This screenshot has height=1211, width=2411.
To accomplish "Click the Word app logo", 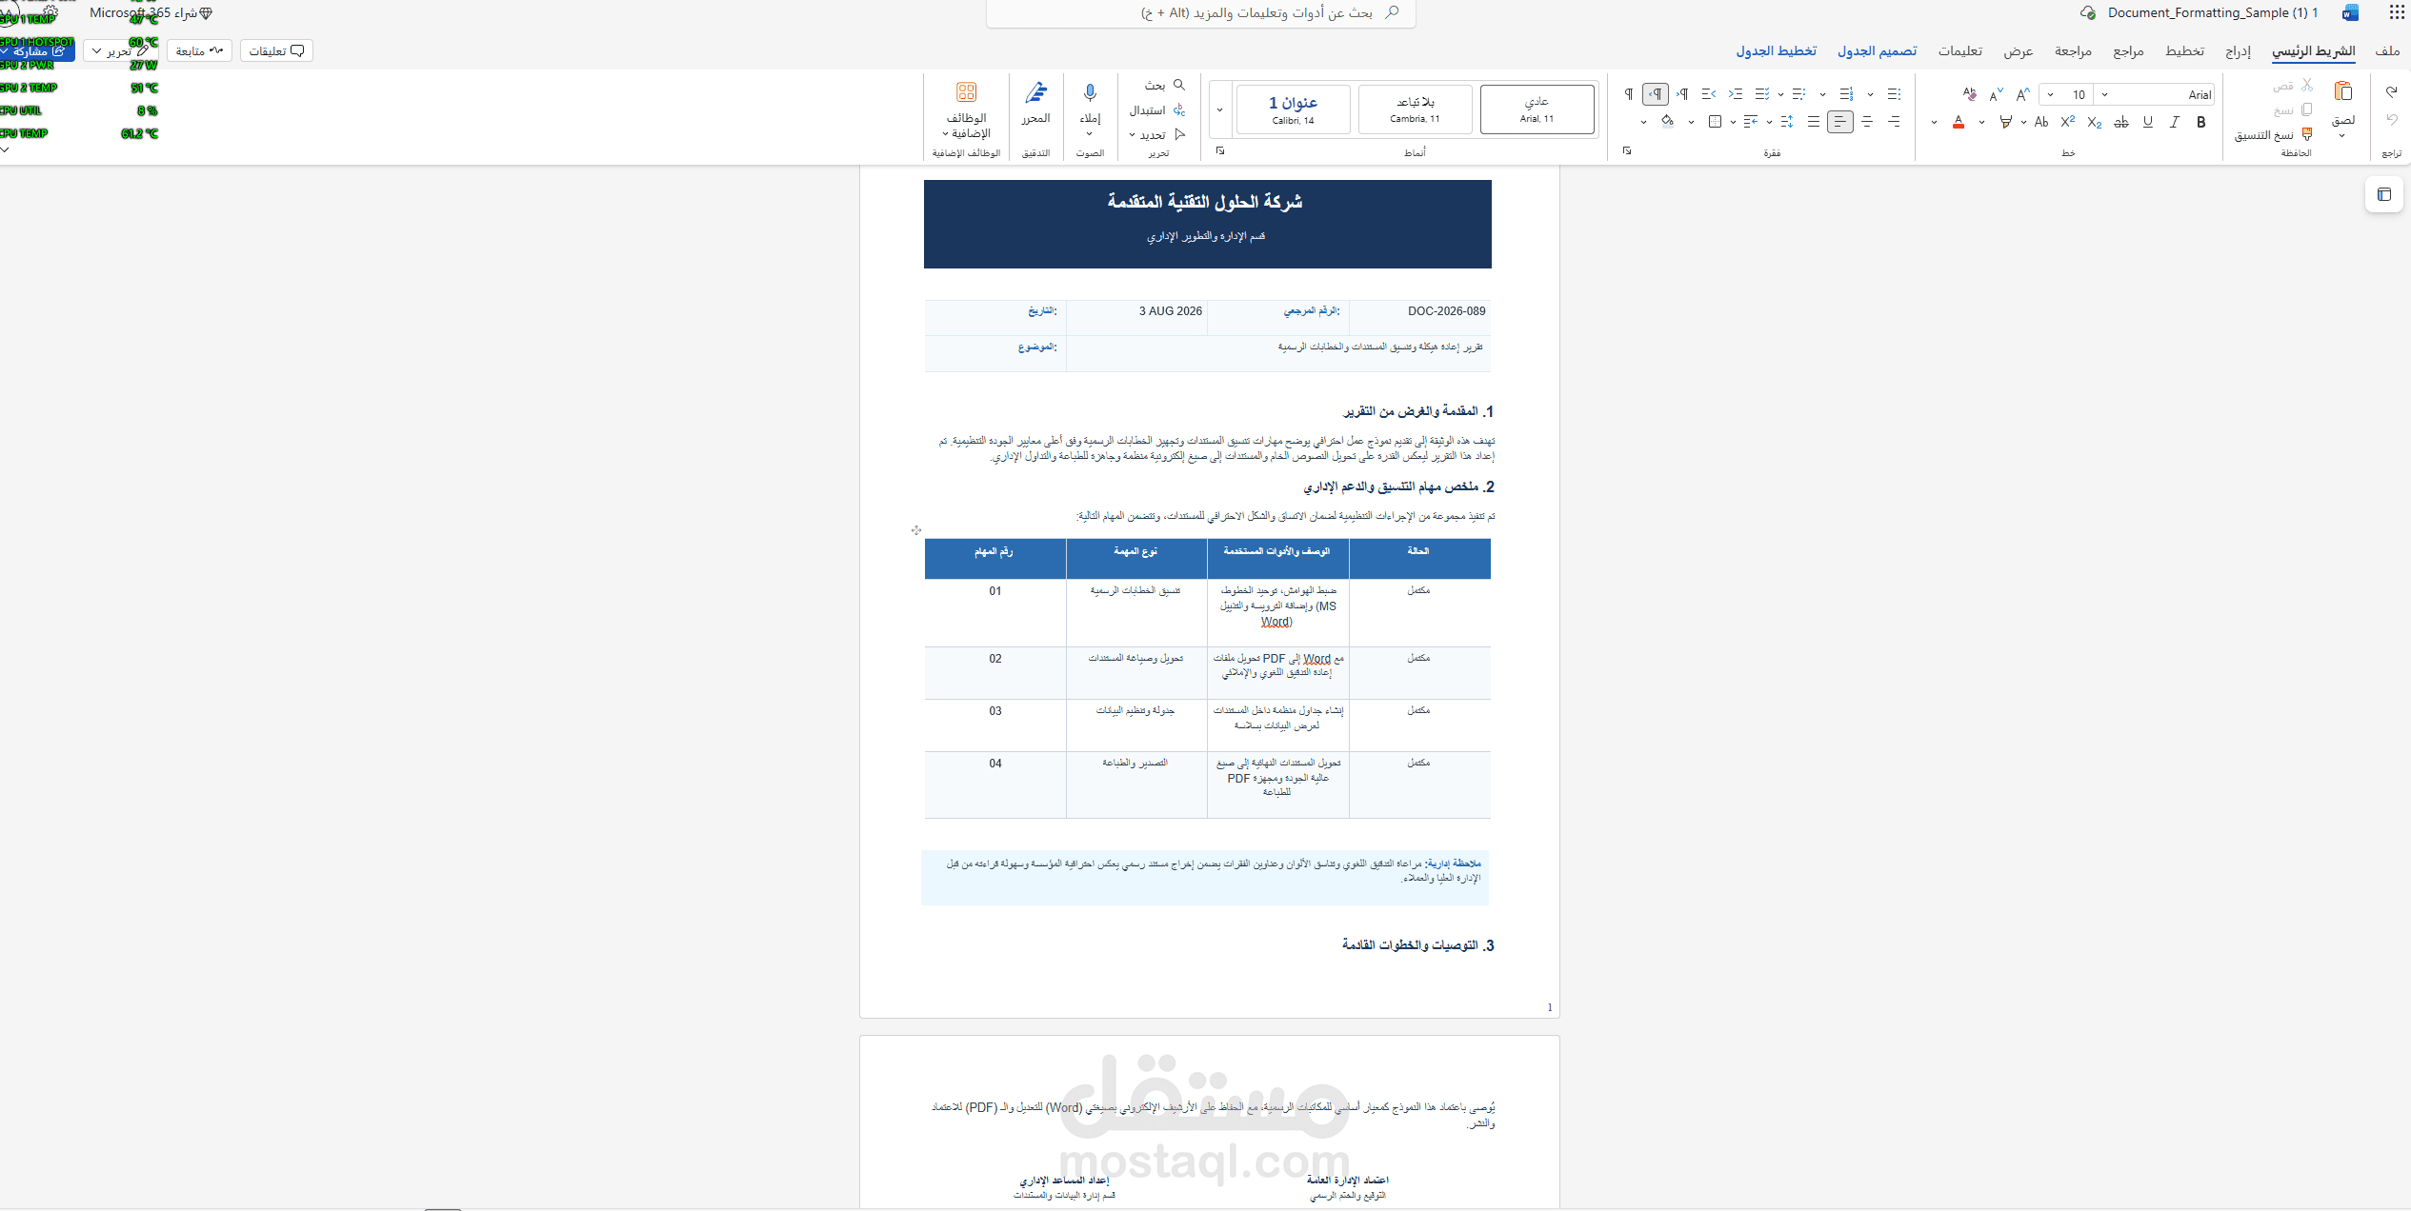I will [2351, 12].
